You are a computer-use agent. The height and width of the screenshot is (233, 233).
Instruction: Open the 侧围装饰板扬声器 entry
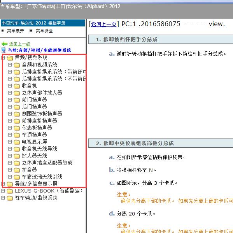point(42,114)
